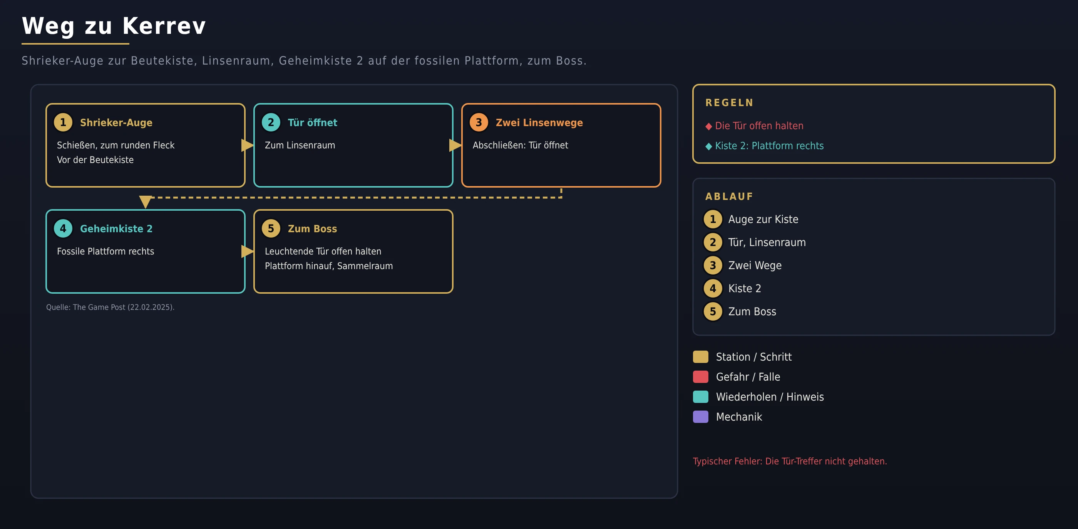Select the Tür öffnet card title
Screen dimensions: 1078x529
coord(312,122)
